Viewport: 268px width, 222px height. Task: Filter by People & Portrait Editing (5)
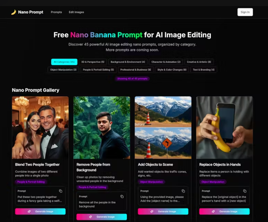pyautogui.click(x=98, y=70)
